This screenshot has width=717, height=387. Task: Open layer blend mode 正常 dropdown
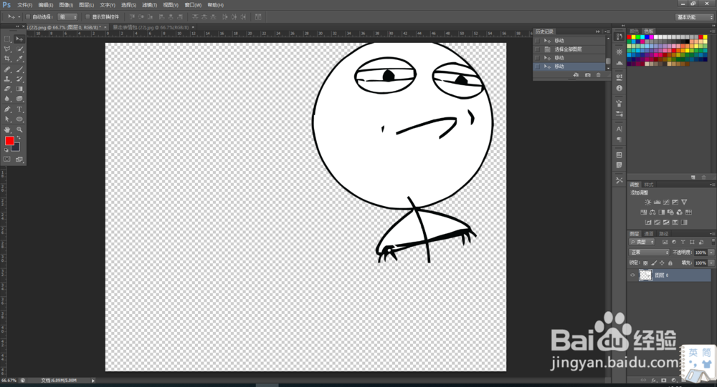tap(650, 253)
